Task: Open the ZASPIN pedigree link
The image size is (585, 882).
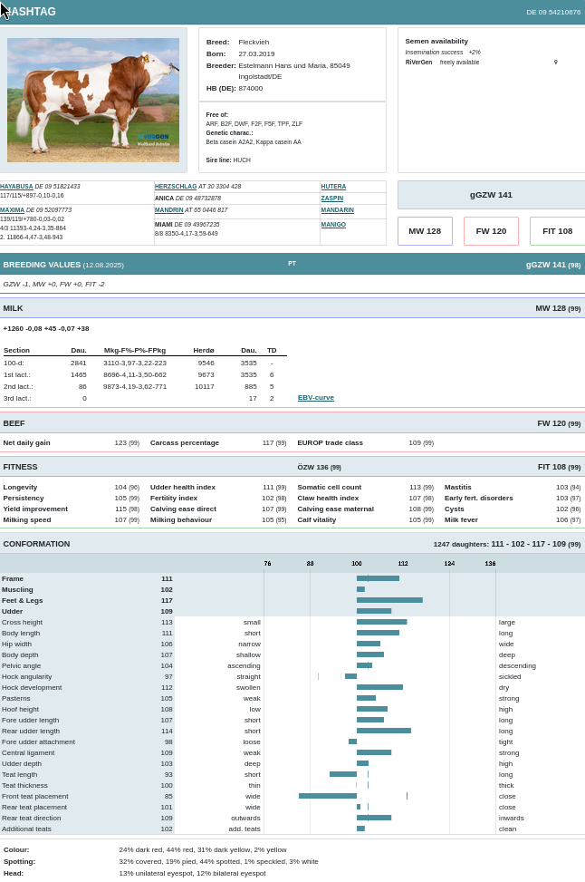Action: click(332, 199)
